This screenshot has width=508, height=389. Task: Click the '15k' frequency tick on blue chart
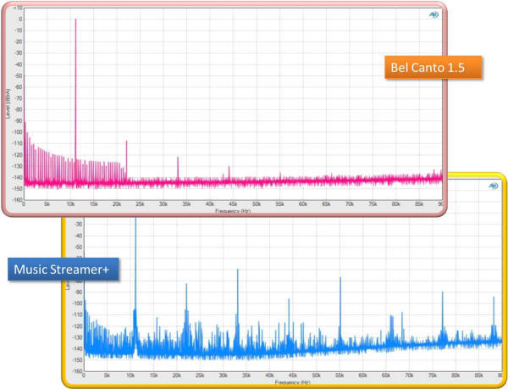point(153,375)
